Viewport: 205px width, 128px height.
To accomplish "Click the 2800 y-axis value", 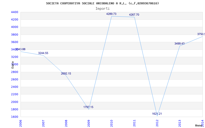I will click(x=15, y=72).
